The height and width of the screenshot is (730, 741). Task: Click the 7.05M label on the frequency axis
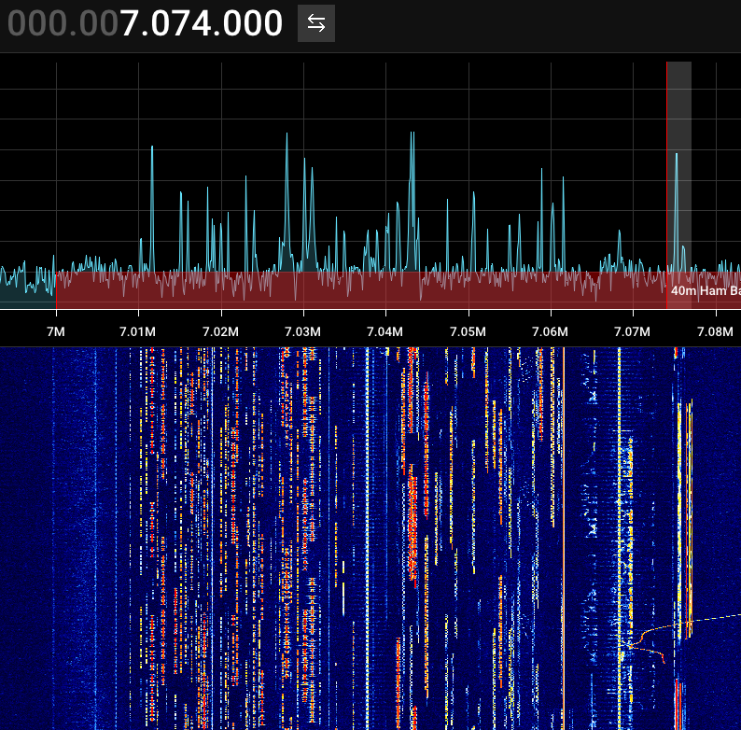[x=468, y=331]
